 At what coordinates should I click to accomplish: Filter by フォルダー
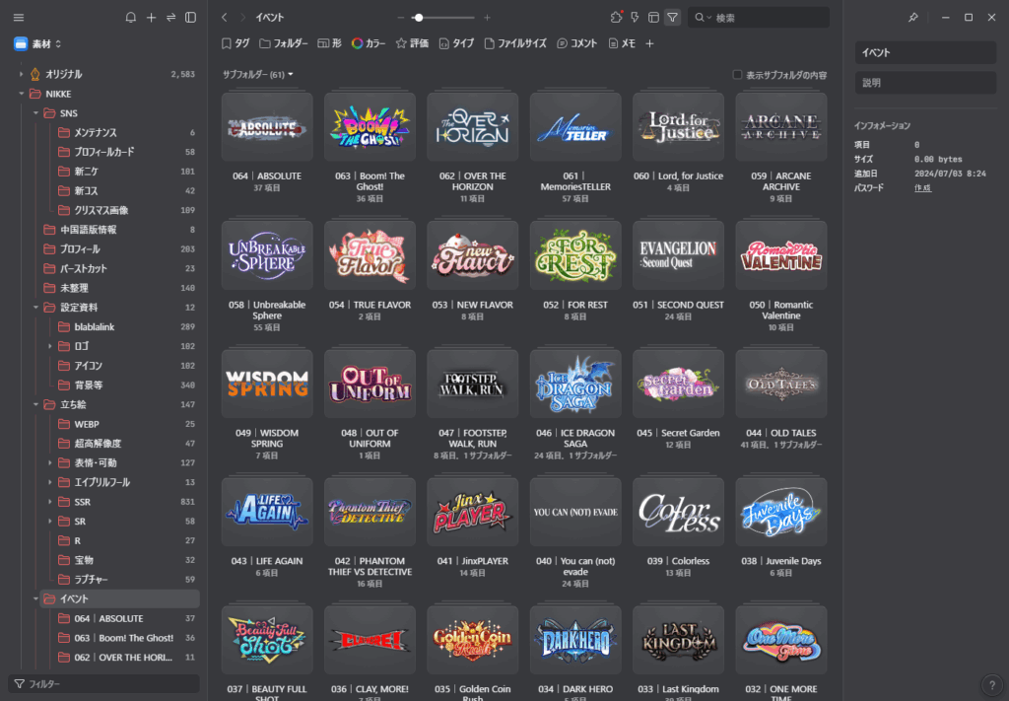tap(284, 43)
